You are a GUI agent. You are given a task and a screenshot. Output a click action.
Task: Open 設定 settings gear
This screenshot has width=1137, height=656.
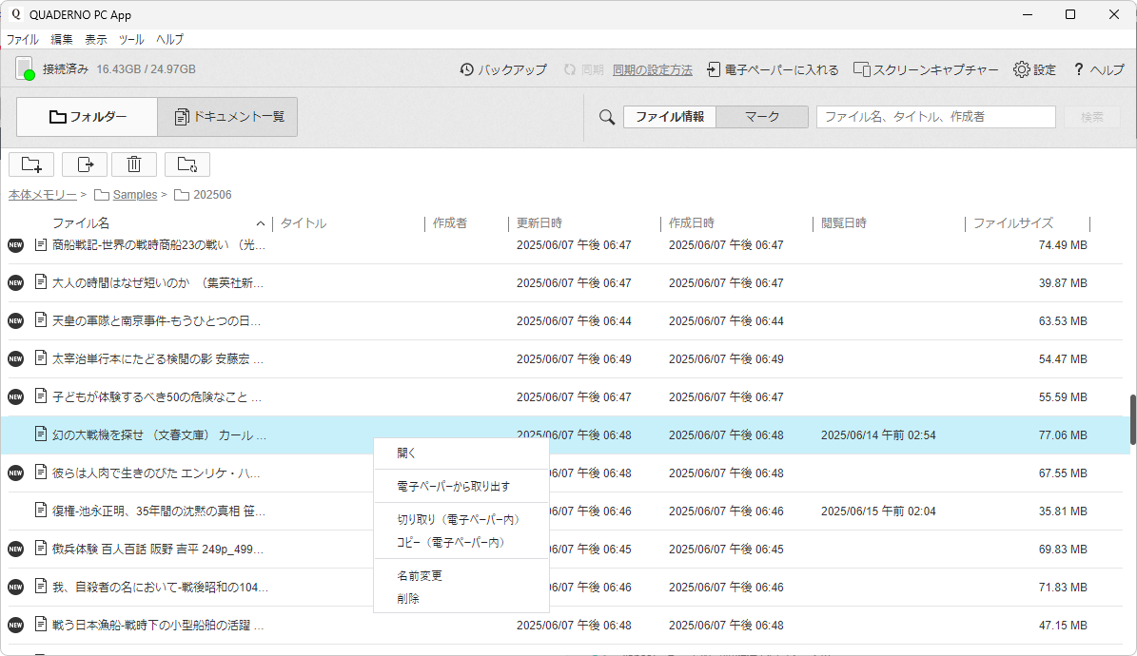[x=1035, y=69]
